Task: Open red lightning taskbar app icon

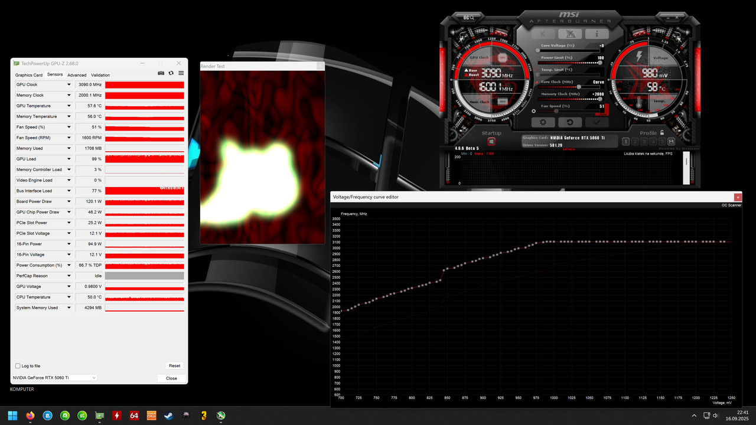Action: pyautogui.click(x=117, y=415)
